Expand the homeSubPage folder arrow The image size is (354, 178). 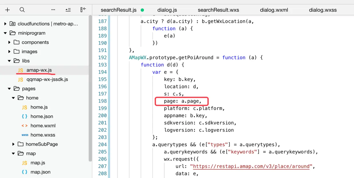(13, 144)
